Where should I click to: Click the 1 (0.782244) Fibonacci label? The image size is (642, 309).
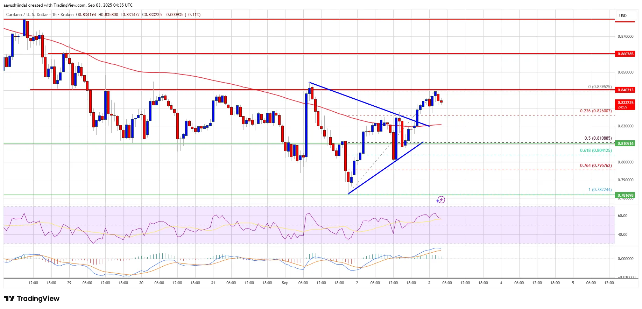[x=600, y=190]
